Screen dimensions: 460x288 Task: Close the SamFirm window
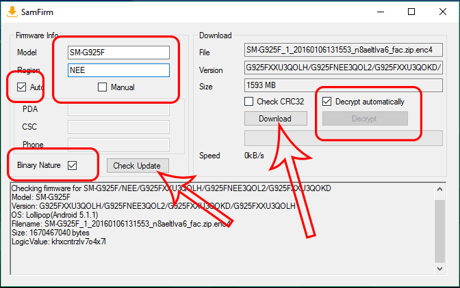click(443, 12)
